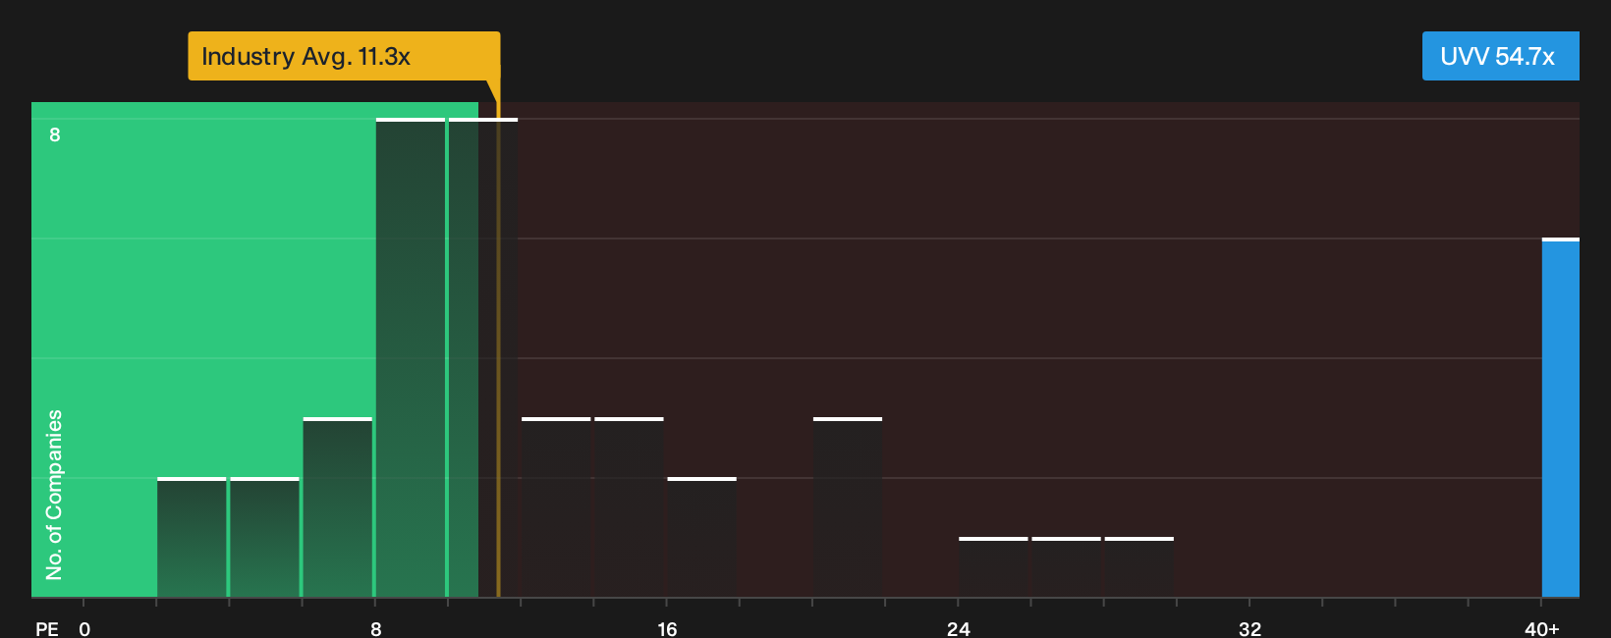Click the '24' x-axis label

point(959,629)
